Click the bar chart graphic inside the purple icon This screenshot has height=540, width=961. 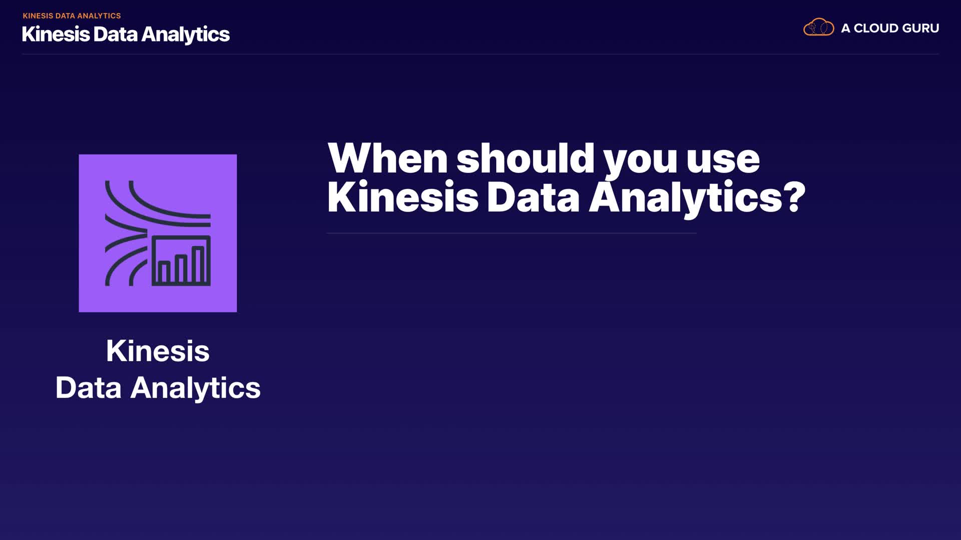coord(181,260)
